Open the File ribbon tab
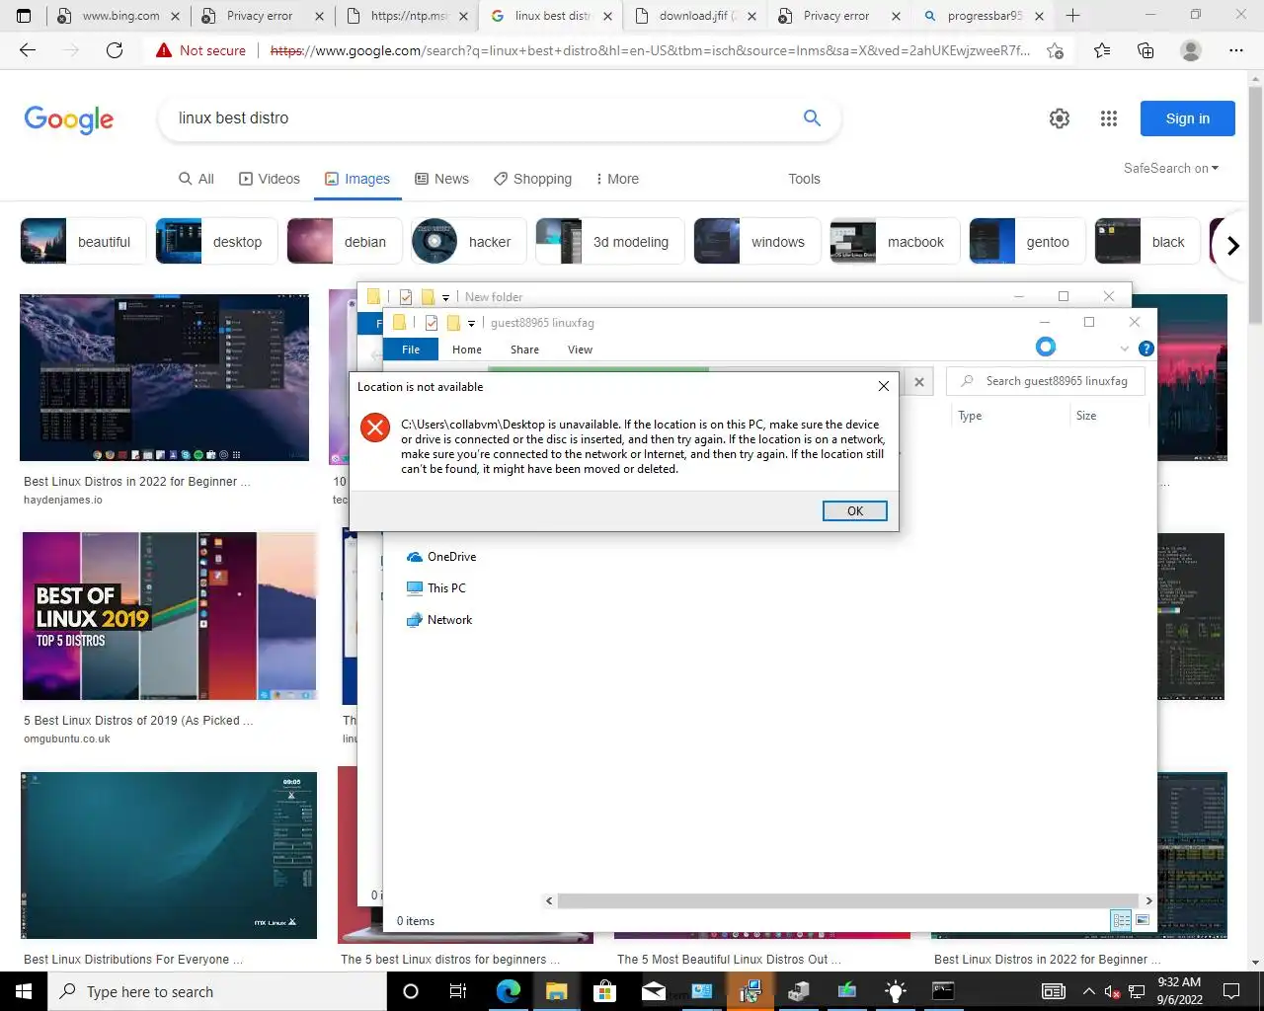The width and height of the screenshot is (1264, 1011). tap(411, 350)
